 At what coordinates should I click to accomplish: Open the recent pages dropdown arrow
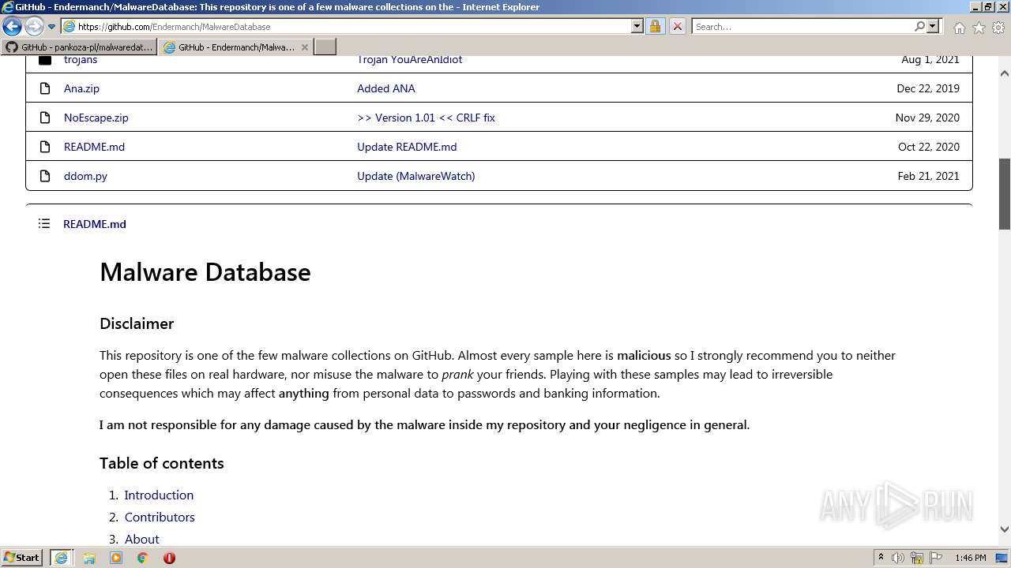click(52, 27)
